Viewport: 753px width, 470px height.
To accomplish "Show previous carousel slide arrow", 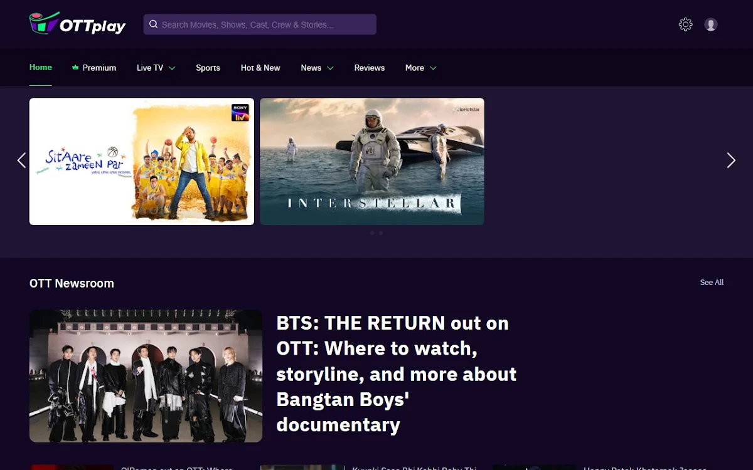I will coord(21,160).
